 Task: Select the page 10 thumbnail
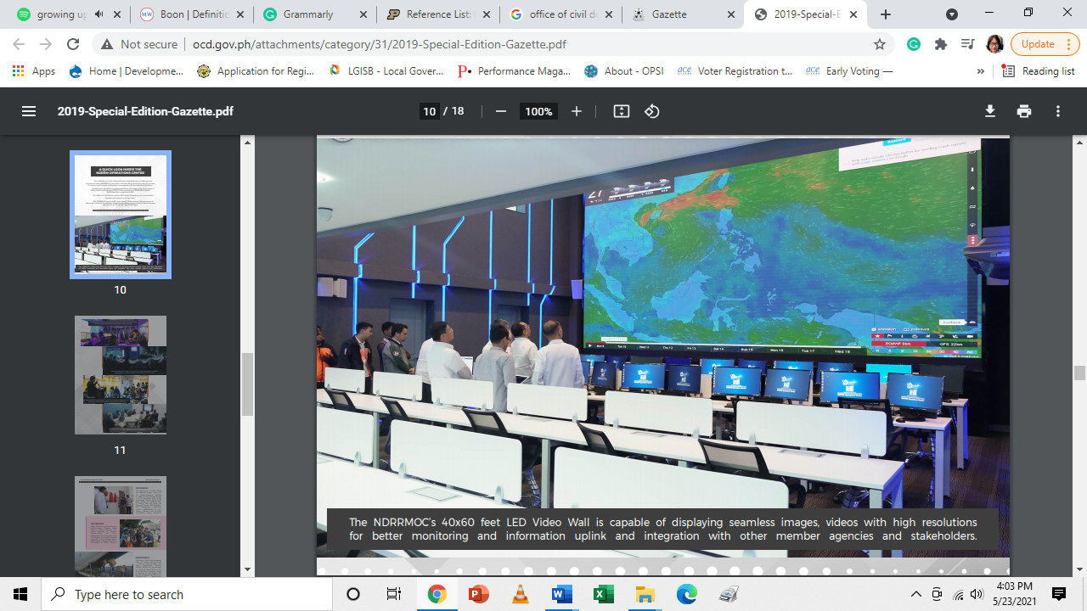(x=121, y=215)
